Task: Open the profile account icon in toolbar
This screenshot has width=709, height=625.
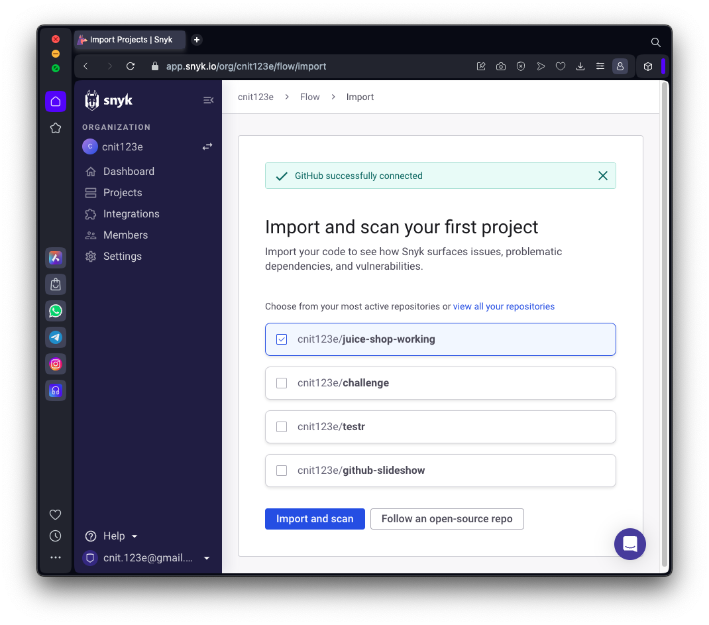Action: tap(620, 66)
